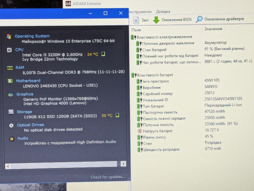Minimize the Speccy window
This screenshot has height=191, width=254.
[x=90, y=13]
